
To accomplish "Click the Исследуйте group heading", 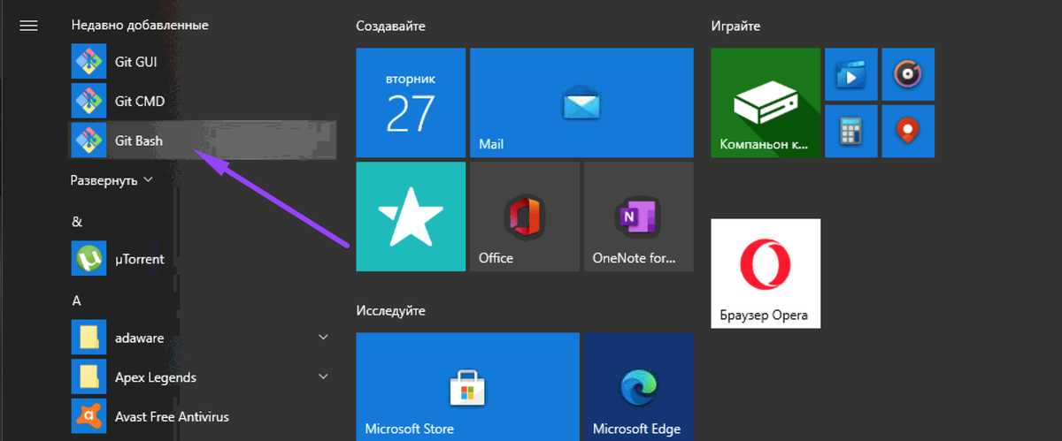I will coord(391,310).
